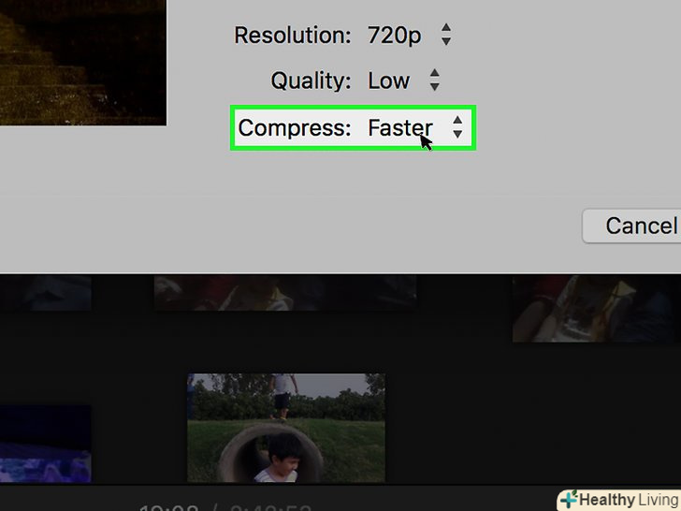Viewport: 681px width, 511px height.
Task: Click the up-down arrows next to Low
Action: pyautogui.click(x=434, y=80)
